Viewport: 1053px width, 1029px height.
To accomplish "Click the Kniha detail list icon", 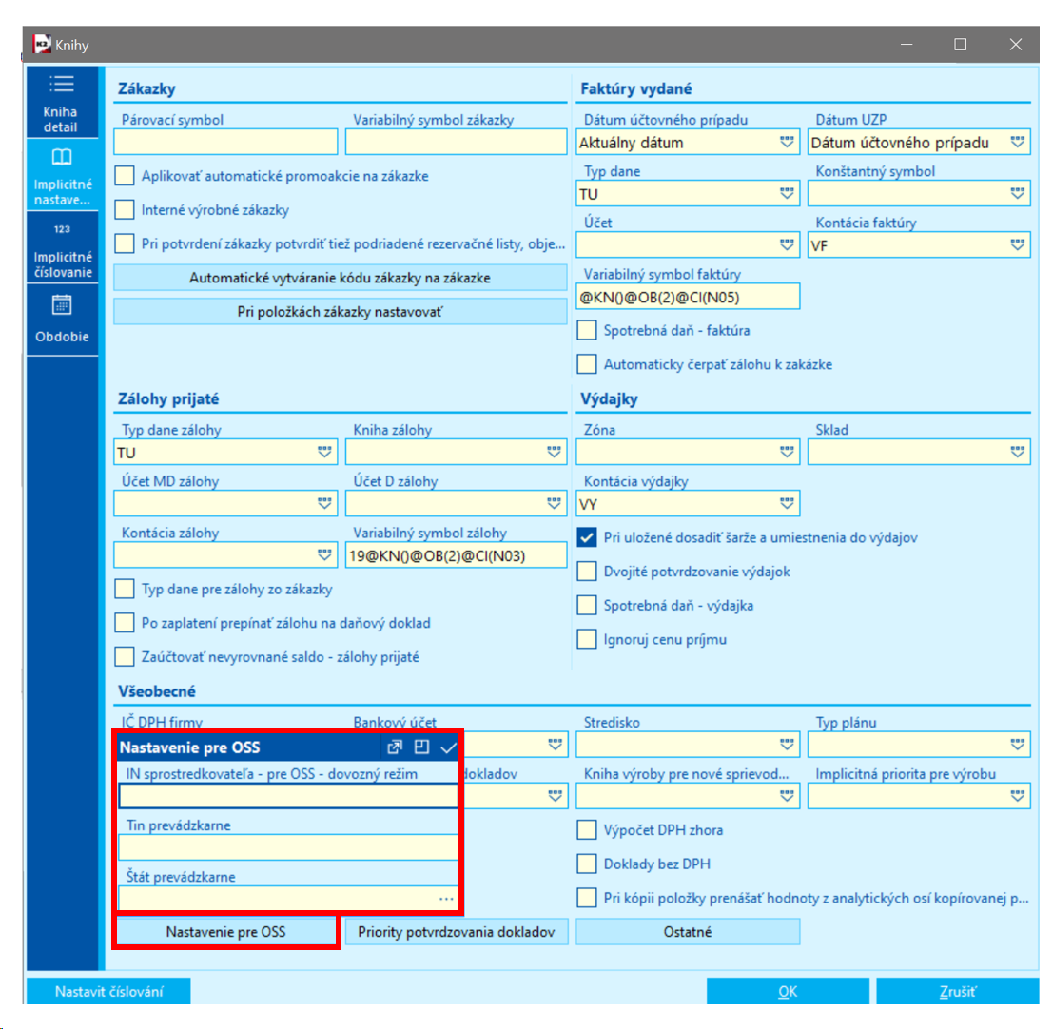I will click(x=62, y=84).
